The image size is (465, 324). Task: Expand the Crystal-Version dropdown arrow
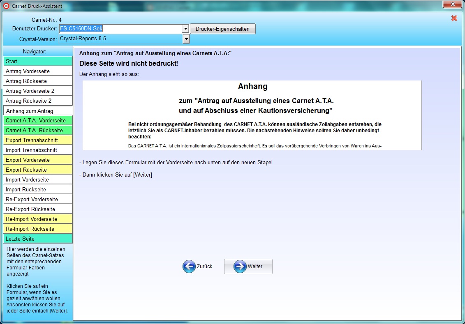(186, 39)
